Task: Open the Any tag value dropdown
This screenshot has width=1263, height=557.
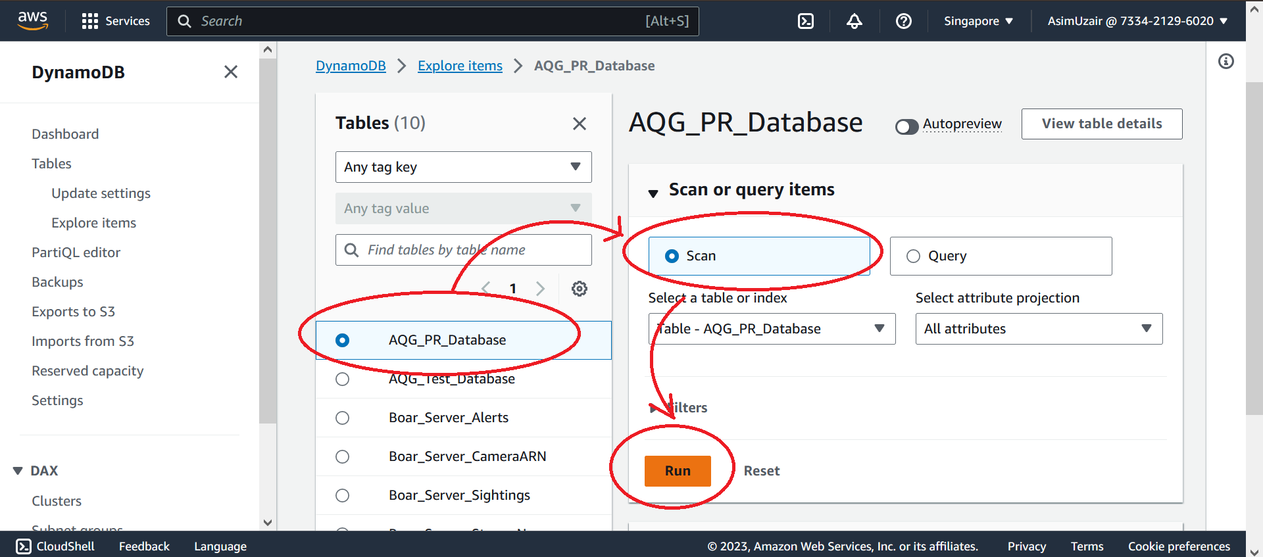Action: 464,208
